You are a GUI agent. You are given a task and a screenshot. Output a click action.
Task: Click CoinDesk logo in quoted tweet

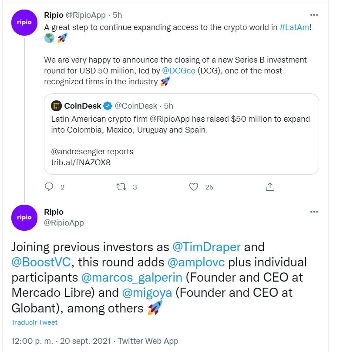(x=57, y=106)
